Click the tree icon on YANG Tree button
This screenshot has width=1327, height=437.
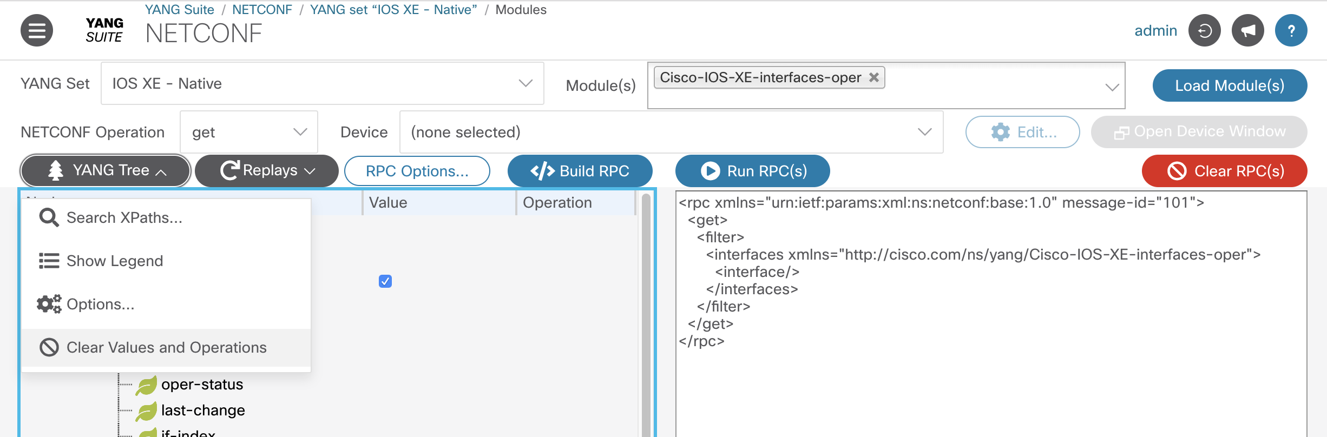(x=56, y=170)
